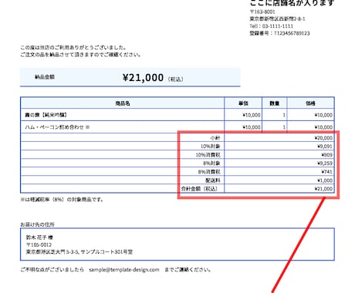Click the store name heading 'ここに店舗名が入ります'

click(292, 2)
